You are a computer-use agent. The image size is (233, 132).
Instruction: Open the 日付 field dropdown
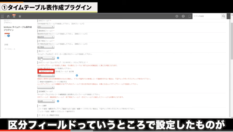46,27
